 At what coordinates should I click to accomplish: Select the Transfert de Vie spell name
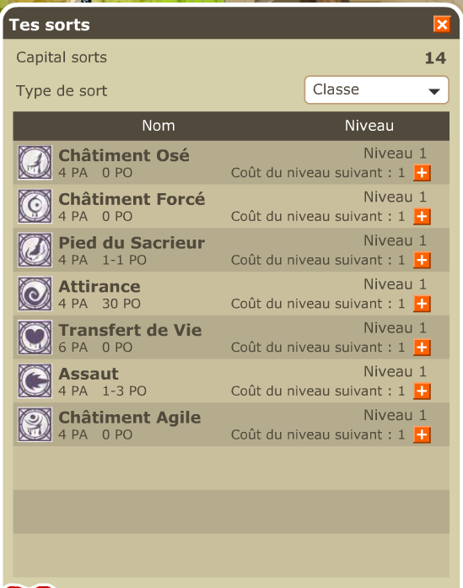130,330
